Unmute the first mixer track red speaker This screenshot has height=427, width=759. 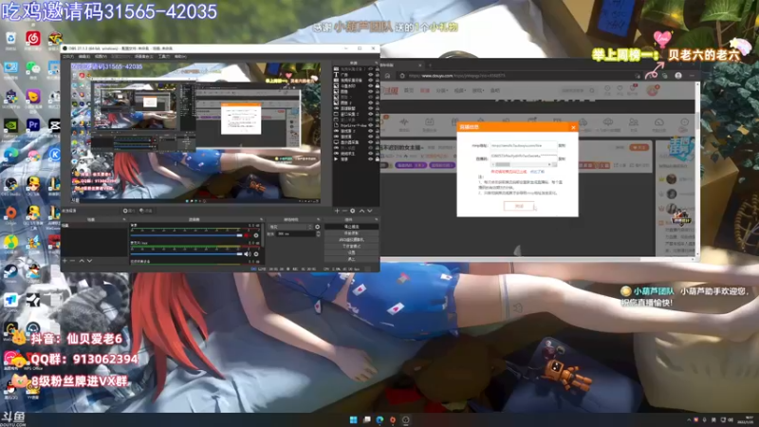248,235
